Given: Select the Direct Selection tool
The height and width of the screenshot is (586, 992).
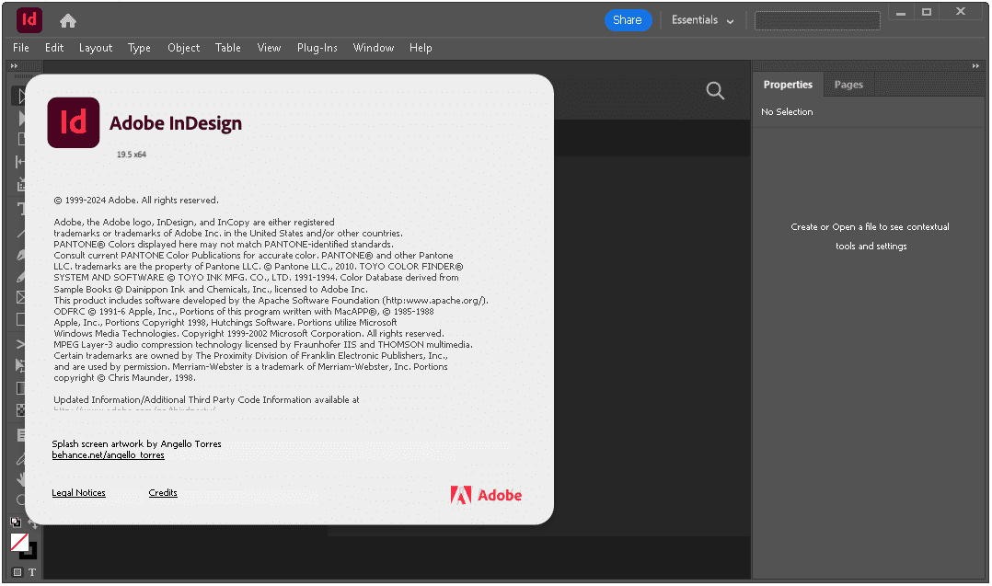Looking at the screenshot, I should click(20, 118).
